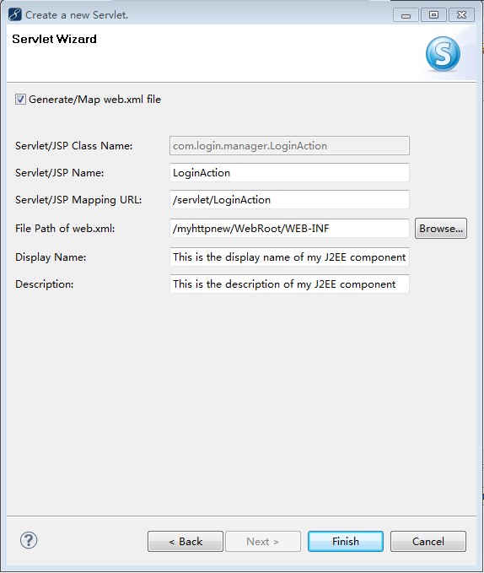The width and height of the screenshot is (484, 573).
Task: Edit the Servlet/JSP Mapping URL field
Action: (289, 199)
